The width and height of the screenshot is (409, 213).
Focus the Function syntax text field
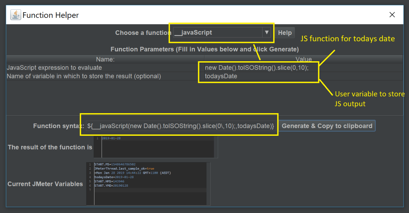pyautogui.click(x=180, y=126)
